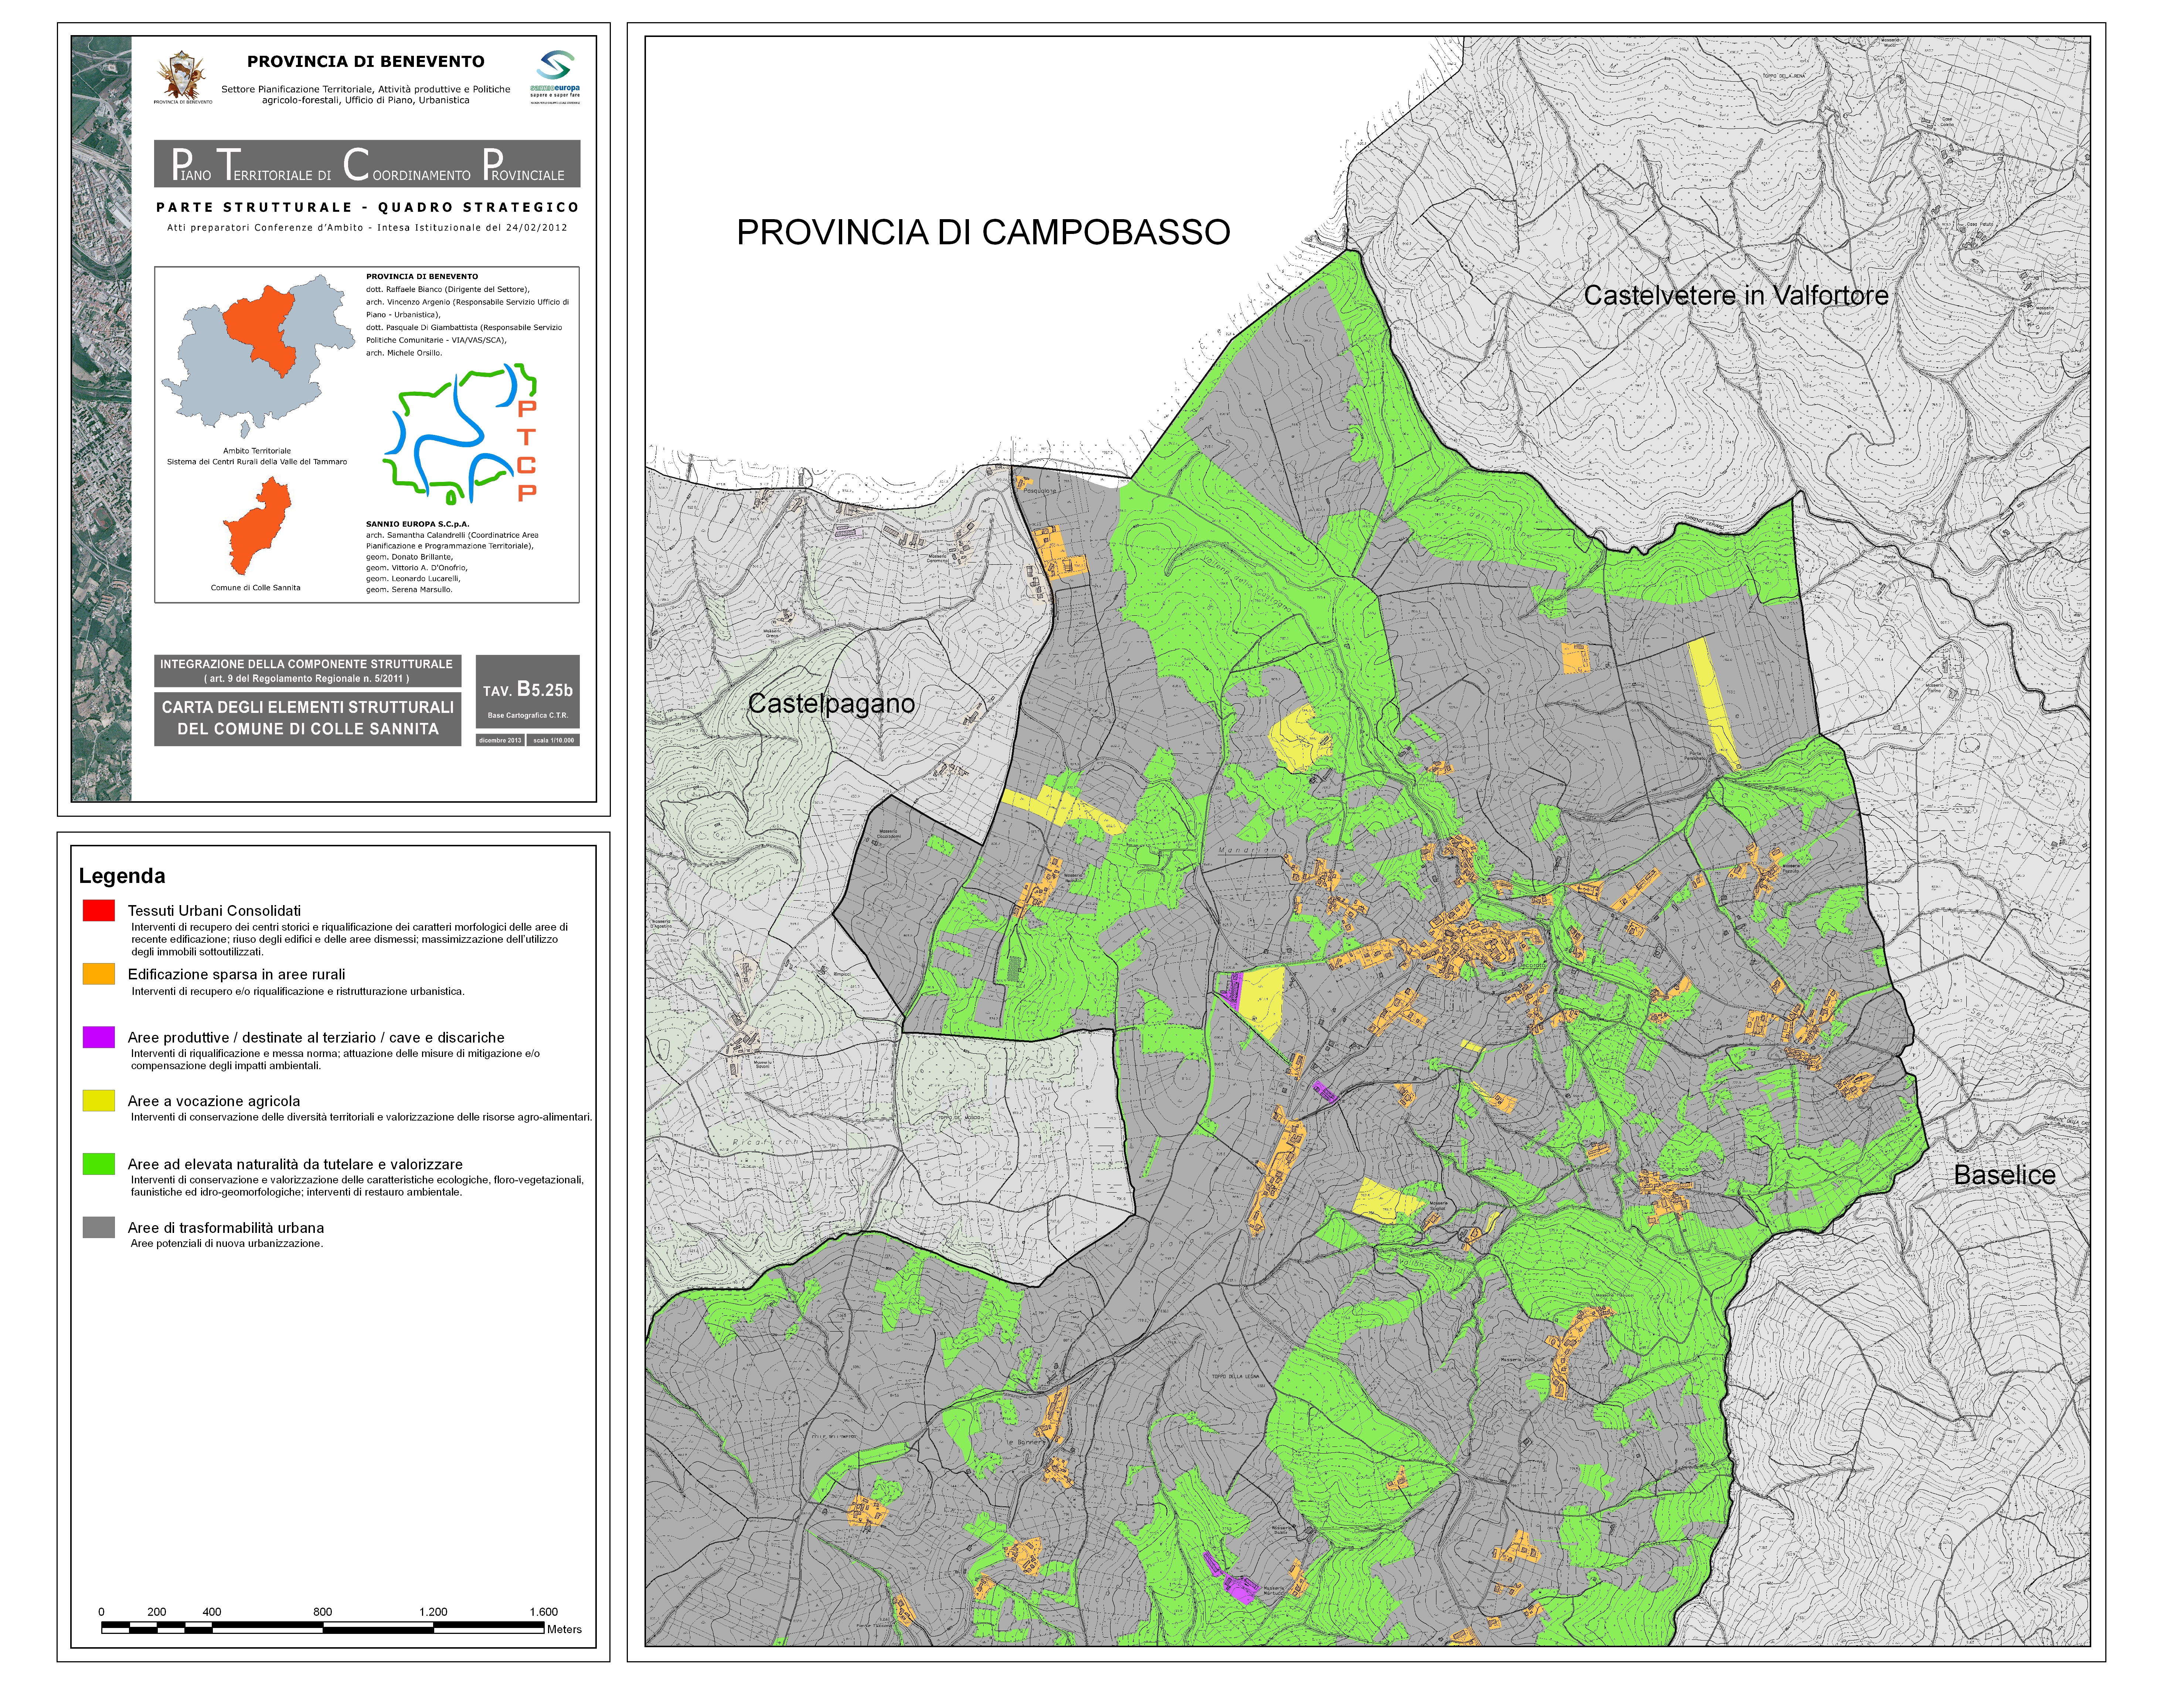Click 'Aree di trasformabilità urbana' legend label
The image size is (2184, 1686).
click(226, 1228)
